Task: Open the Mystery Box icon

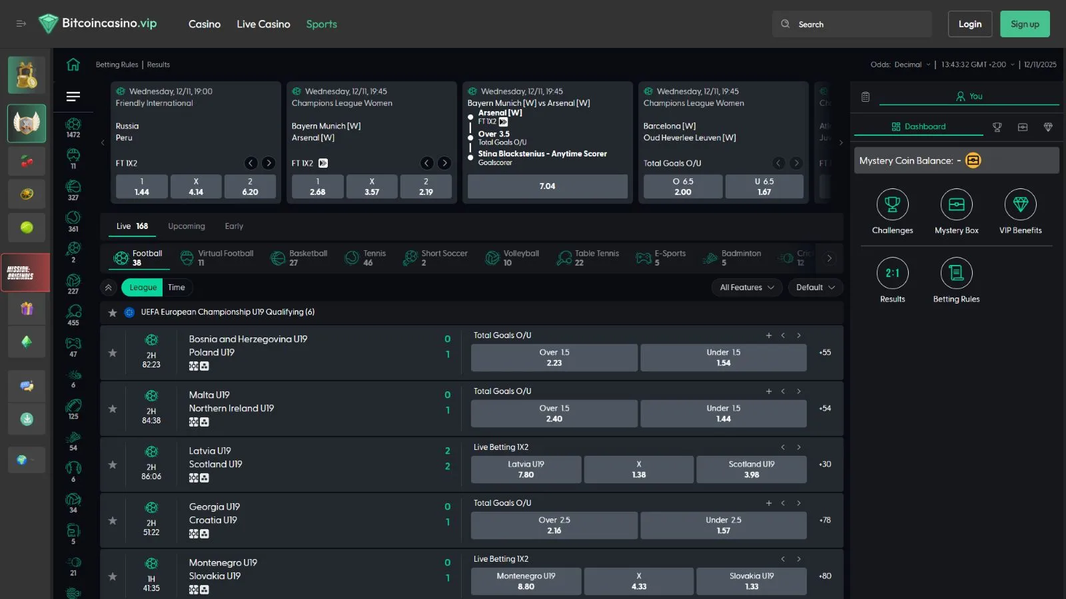Action: [x=956, y=204]
